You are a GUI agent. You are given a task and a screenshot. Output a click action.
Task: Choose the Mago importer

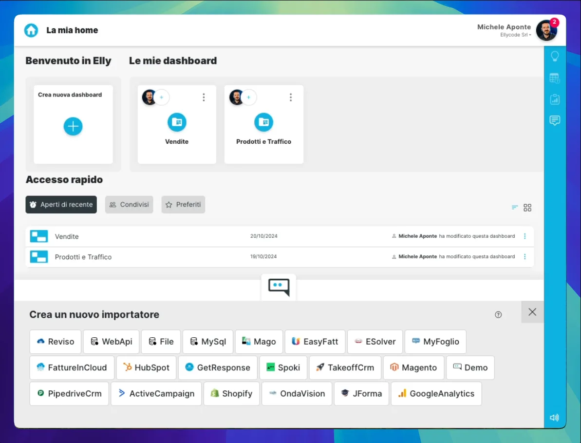pos(259,342)
